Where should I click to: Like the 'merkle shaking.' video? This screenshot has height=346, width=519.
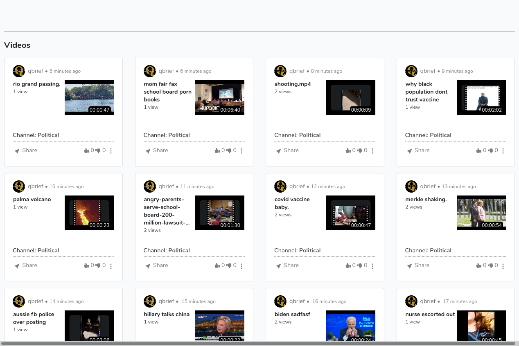(478, 265)
